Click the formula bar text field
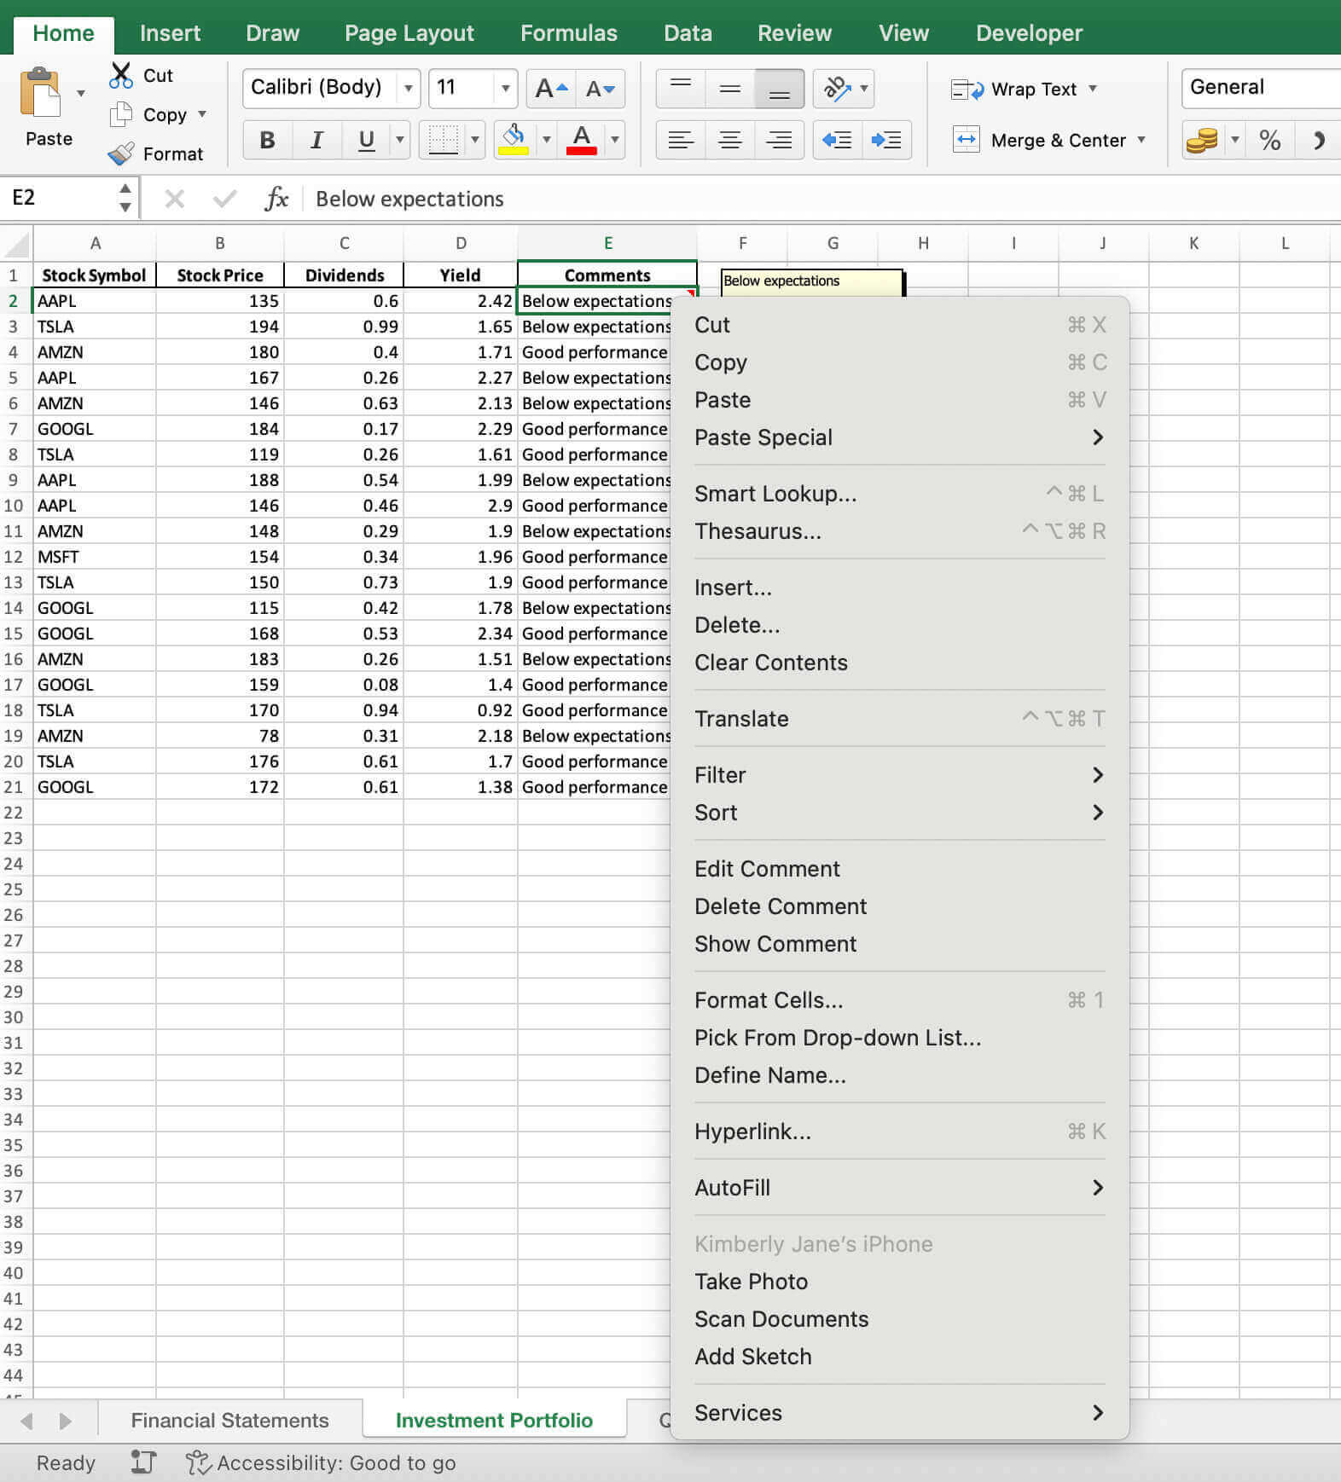Image resolution: width=1341 pixels, height=1482 pixels. pyautogui.click(x=823, y=199)
